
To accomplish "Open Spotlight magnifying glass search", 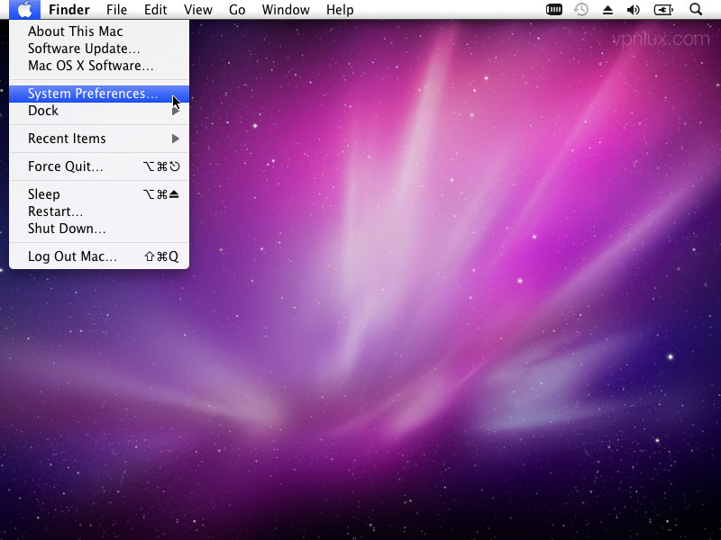I will (696, 9).
